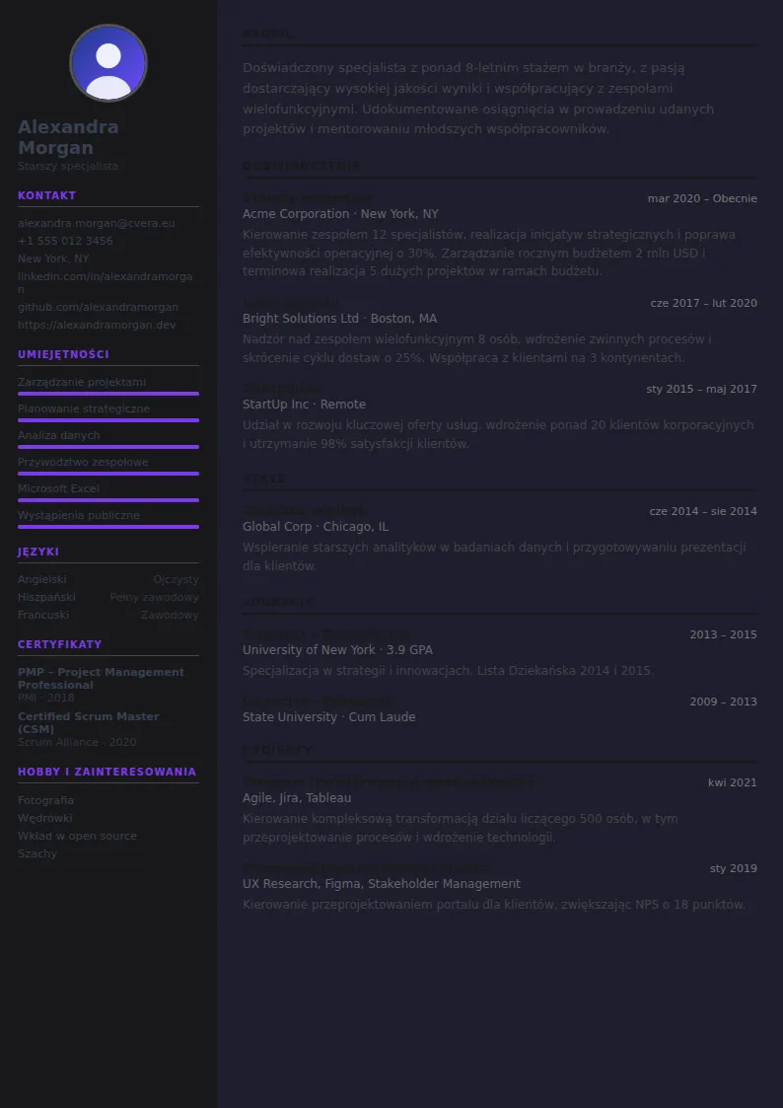The height and width of the screenshot is (1108, 783).
Task: Click the 'Pełny zawodowy' proficiency level
Action: (155, 597)
